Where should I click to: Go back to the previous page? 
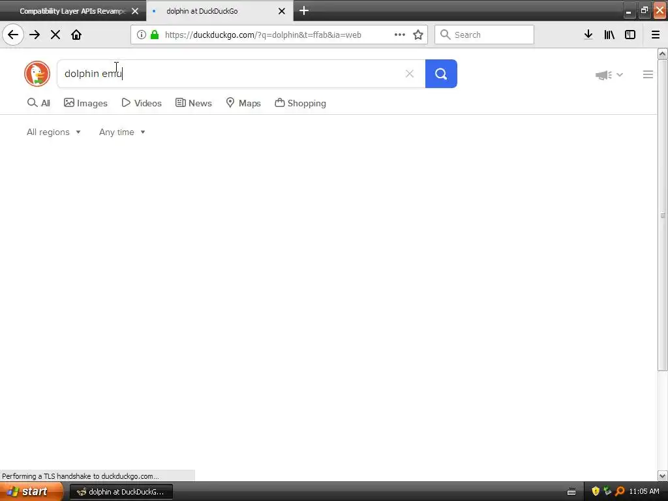13,35
